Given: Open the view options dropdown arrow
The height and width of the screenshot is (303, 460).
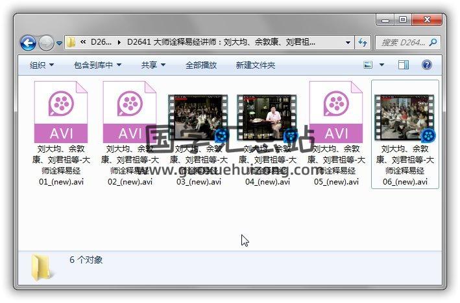Looking at the screenshot, I should click(381, 65).
